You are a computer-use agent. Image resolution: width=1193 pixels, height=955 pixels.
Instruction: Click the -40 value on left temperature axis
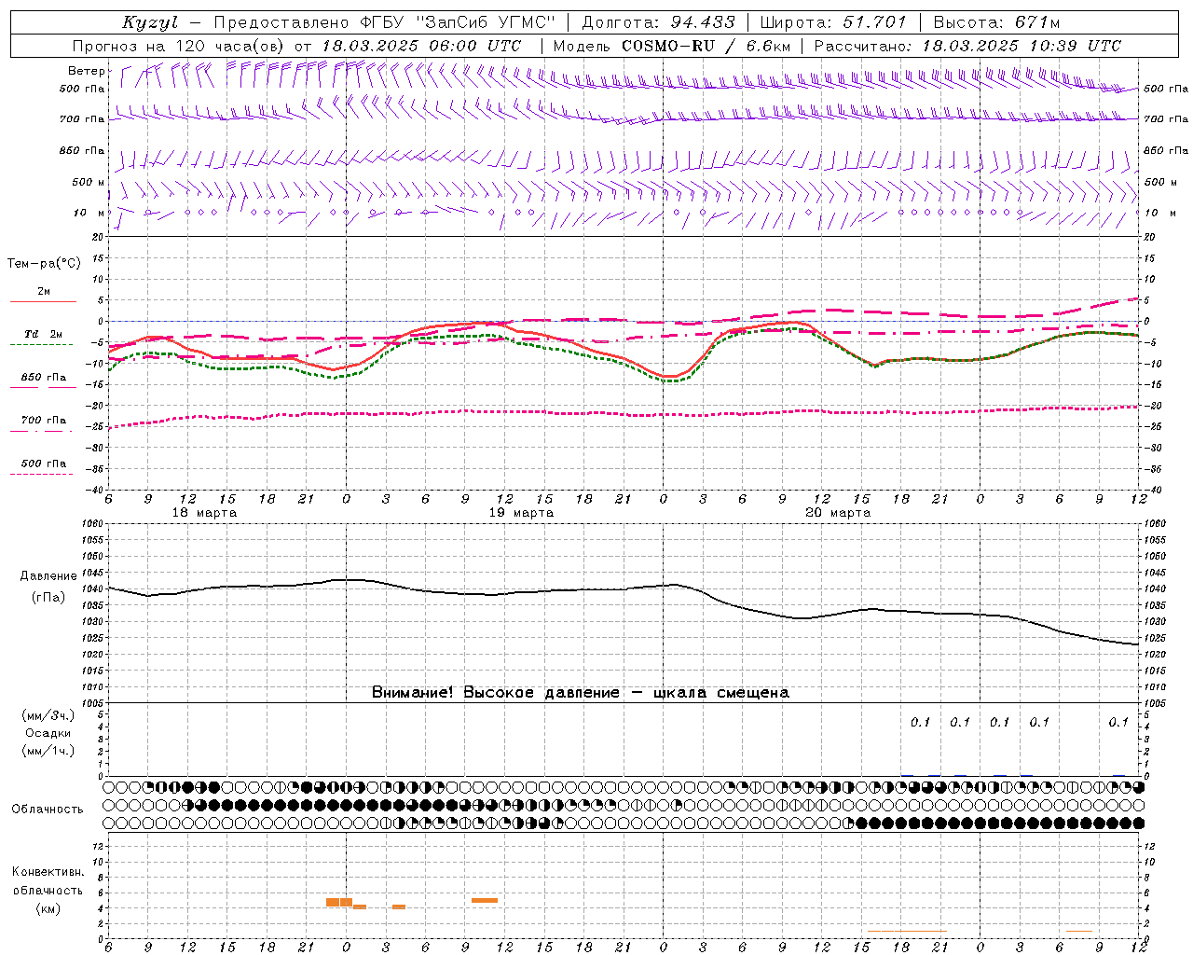click(96, 490)
